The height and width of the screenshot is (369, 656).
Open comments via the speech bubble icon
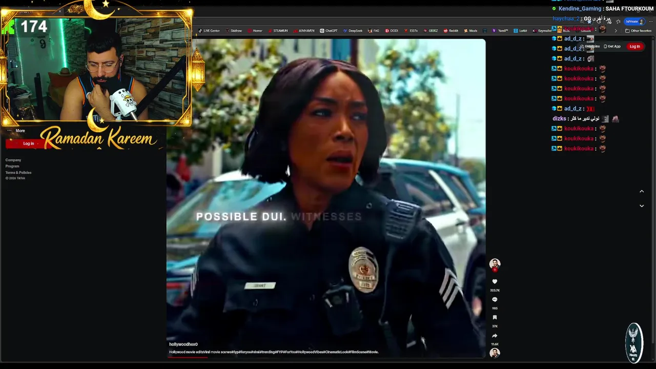click(495, 299)
